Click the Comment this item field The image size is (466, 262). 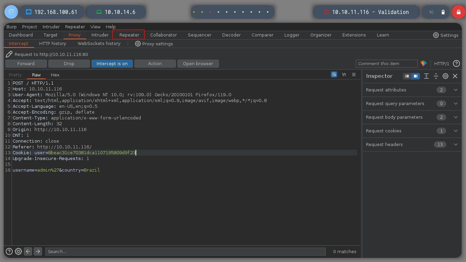(386, 64)
